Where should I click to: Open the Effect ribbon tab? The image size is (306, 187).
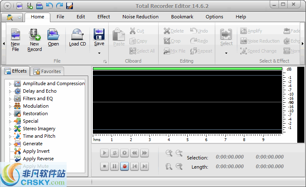pyautogui.click(x=104, y=17)
